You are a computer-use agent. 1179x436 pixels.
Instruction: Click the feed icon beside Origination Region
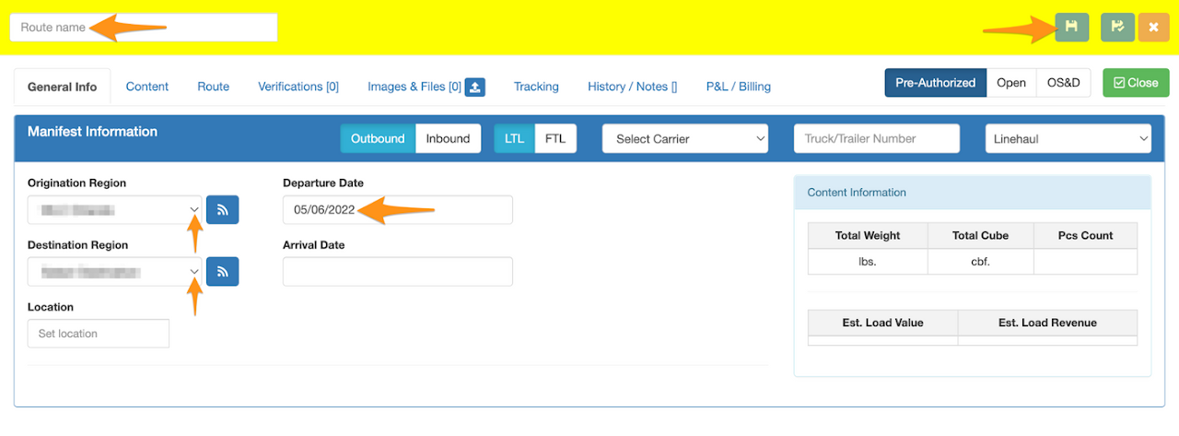pos(222,209)
